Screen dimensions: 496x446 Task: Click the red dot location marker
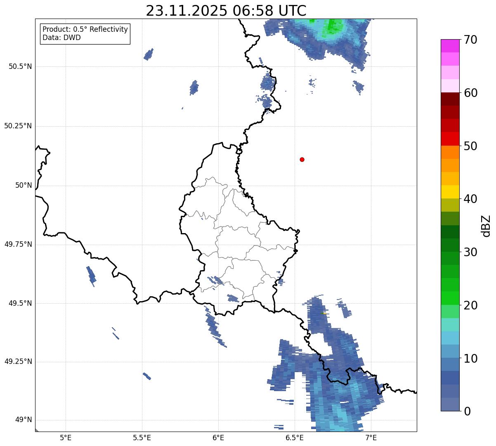point(302,159)
